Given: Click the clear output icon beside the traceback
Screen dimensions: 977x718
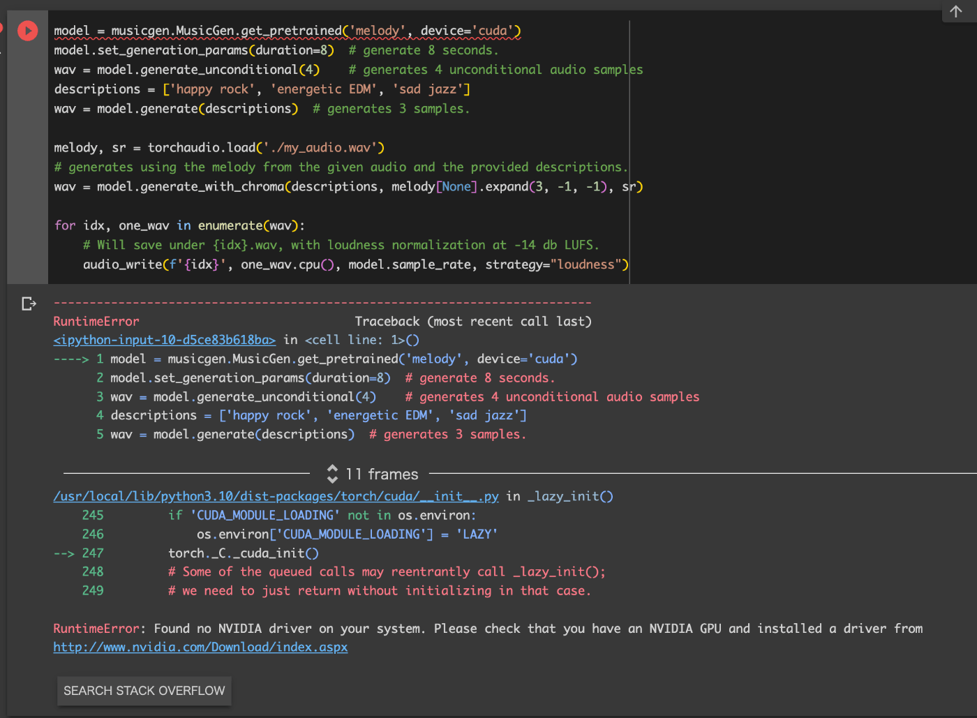Looking at the screenshot, I should pyautogui.click(x=29, y=304).
